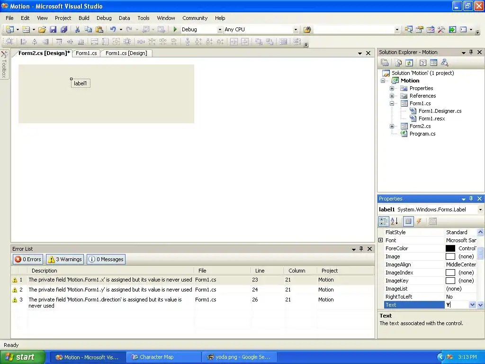The image size is (485, 364).
Task: Click the Paste clipboard icon
Action: tap(99, 29)
